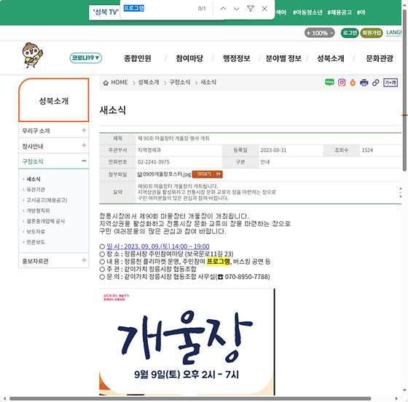This screenshot has width=408, height=402.
Task: Open the Naver blog share icon
Action: click(329, 83)
